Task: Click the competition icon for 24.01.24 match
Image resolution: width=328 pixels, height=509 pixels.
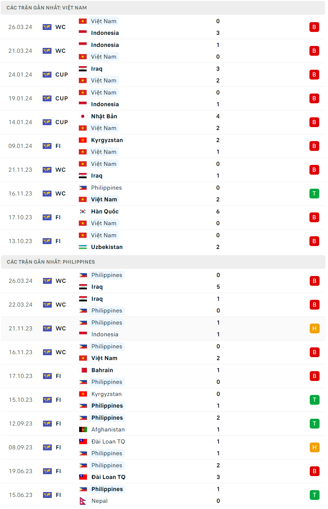Action: (x=47, y=75)
